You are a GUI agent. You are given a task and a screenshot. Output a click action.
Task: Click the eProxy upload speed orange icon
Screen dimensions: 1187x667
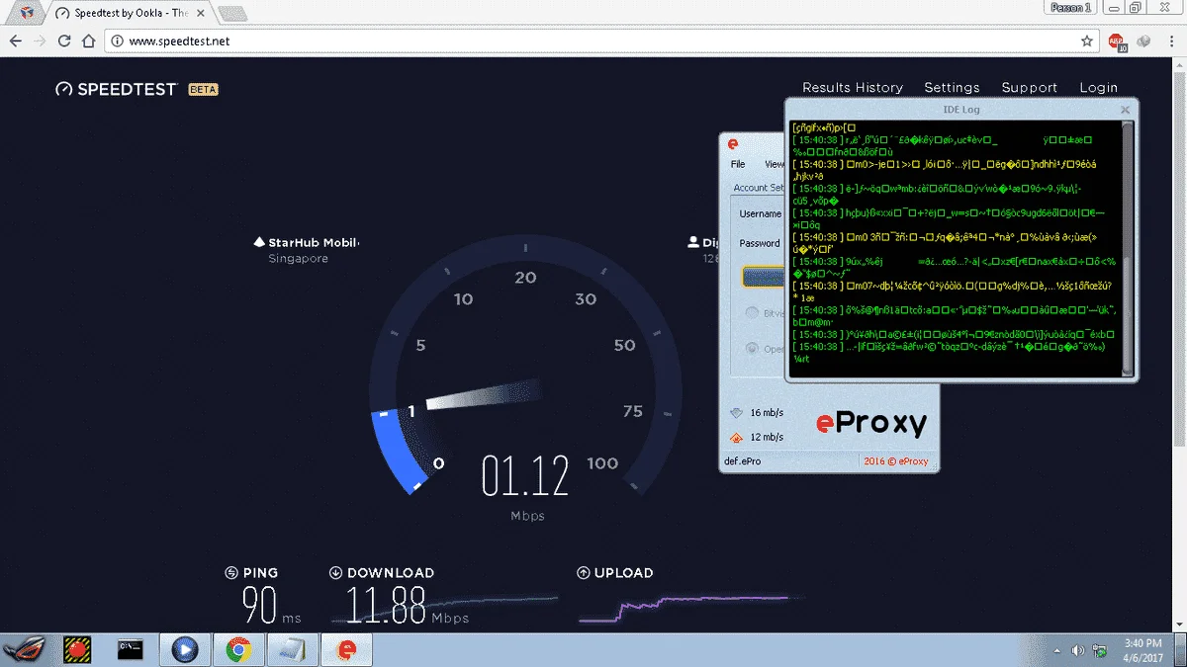pyautogui.click(x=735, y=437)
